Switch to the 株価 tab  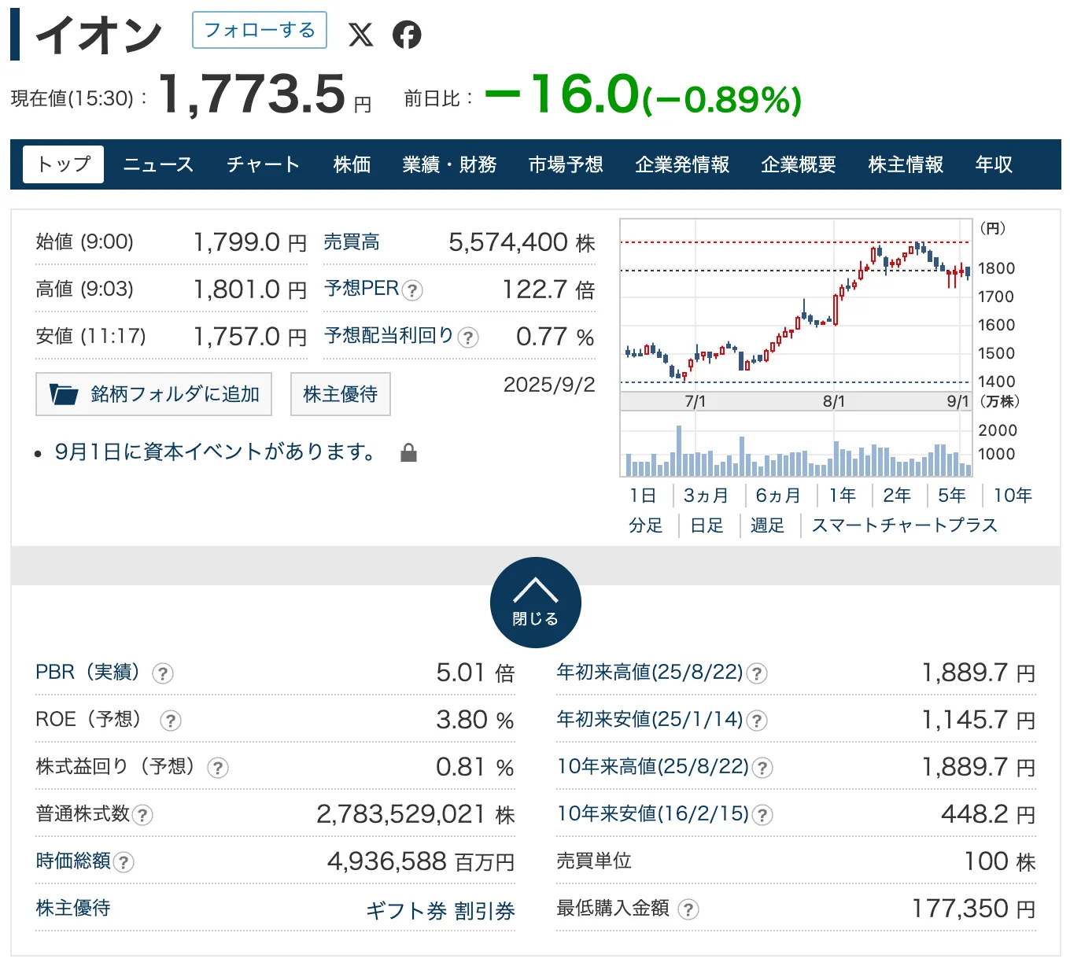pyautogui.click(x=352, y=164)
